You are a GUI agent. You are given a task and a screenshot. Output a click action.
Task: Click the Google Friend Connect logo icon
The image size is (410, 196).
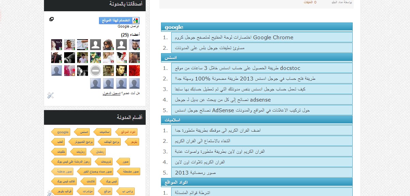click(136, 20)
